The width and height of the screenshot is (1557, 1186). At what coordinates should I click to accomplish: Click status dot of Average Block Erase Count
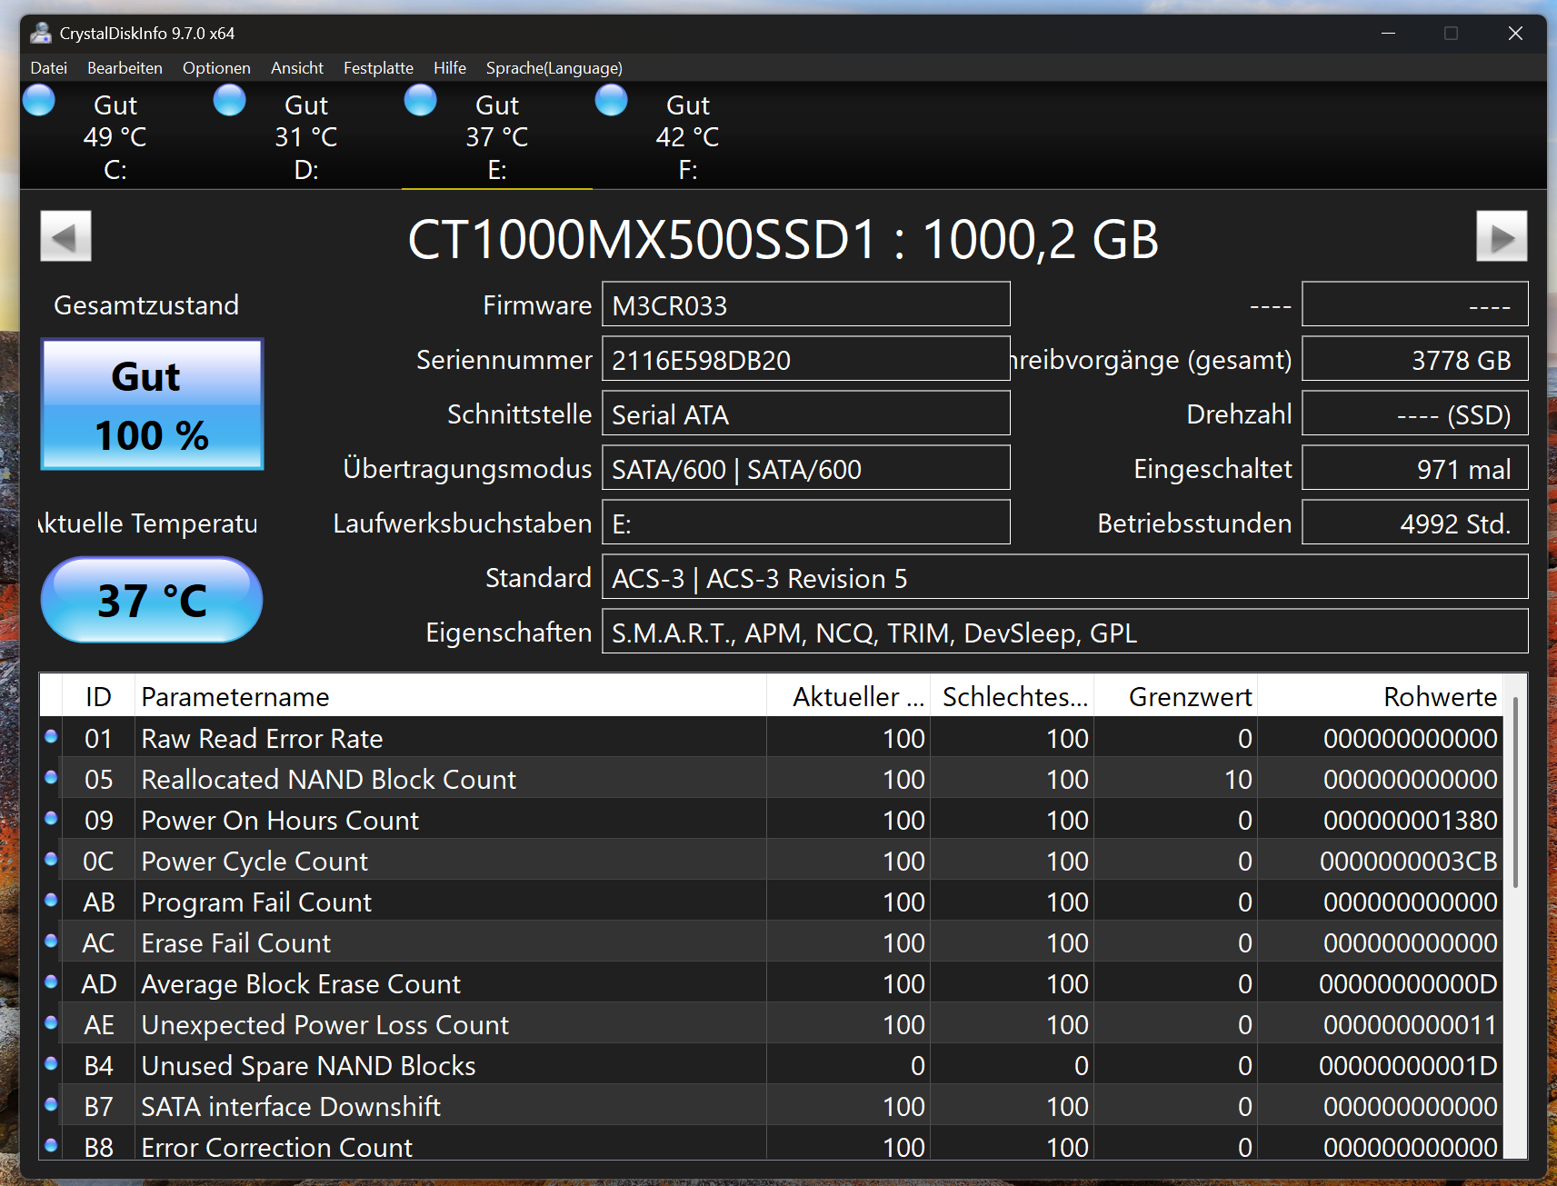tap(51, 982)
